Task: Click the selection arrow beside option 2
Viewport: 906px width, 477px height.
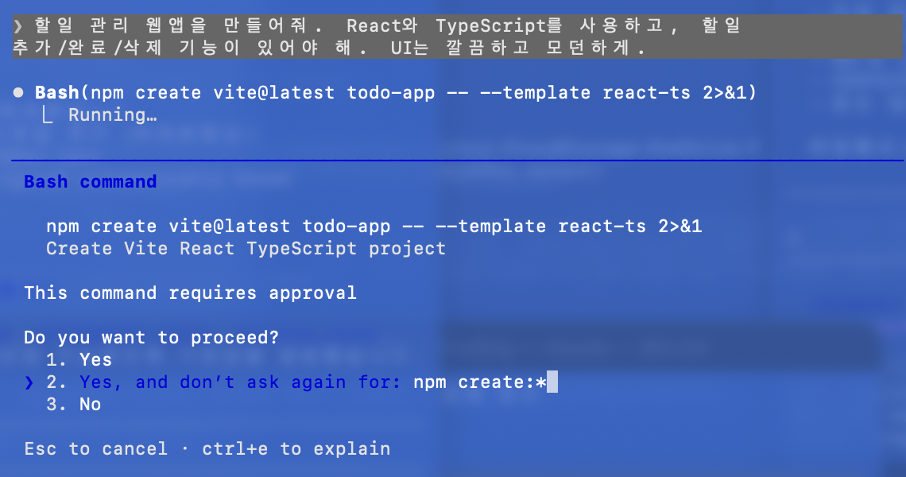Action: click(29, 382)
